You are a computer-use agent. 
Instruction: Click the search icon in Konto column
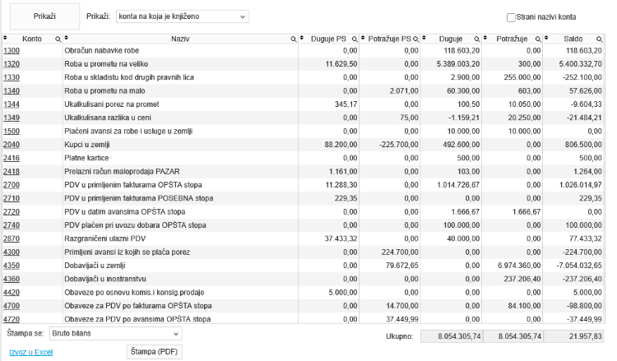58,39
